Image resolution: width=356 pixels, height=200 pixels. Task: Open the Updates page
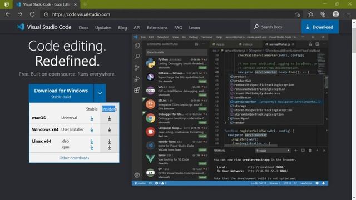coord(103,28)
